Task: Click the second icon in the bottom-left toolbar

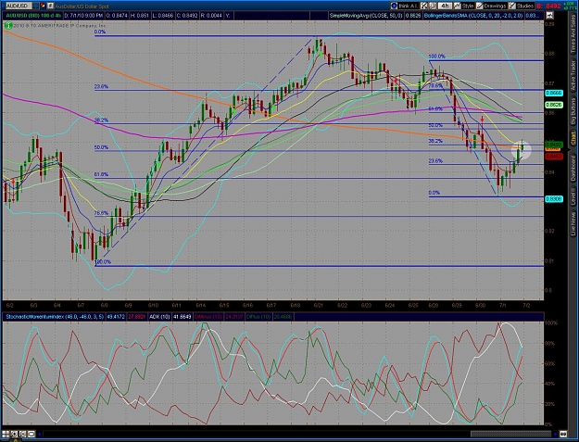Action: coord(14,434)
